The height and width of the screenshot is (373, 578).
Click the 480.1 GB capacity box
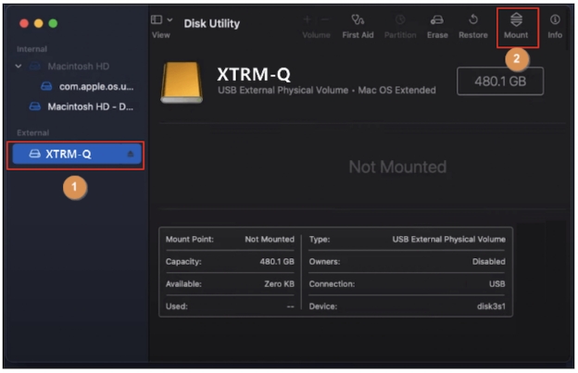(499, 81)
